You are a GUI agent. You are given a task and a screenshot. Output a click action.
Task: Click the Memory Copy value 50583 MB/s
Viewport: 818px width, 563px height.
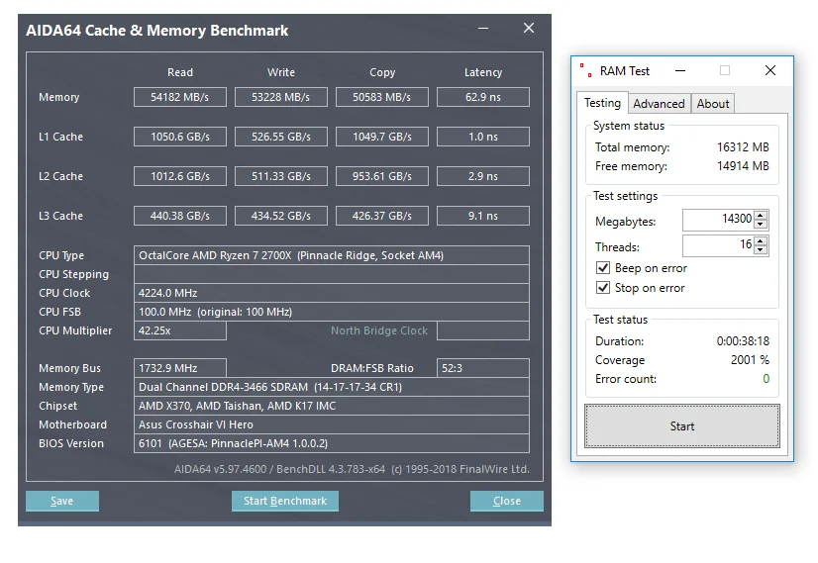pyautogui.click(x=382, y=97)
